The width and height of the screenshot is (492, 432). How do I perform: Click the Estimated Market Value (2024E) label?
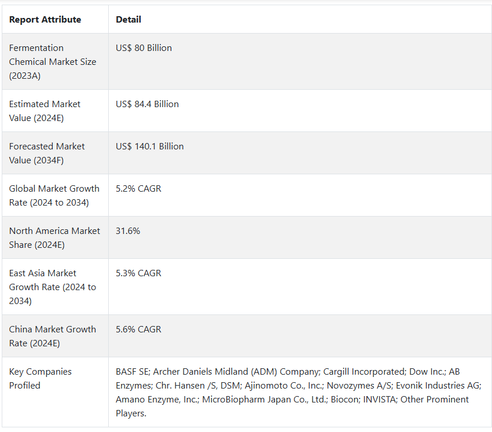pos(45,111)
